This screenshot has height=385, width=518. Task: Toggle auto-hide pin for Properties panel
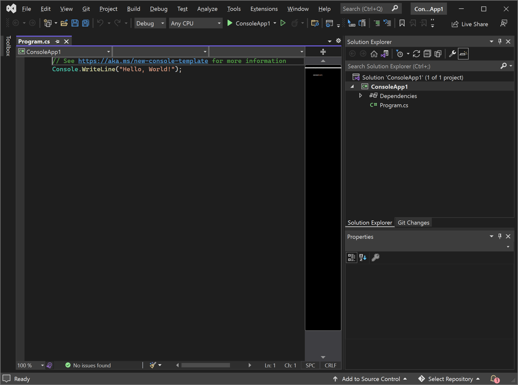point(499,236)
